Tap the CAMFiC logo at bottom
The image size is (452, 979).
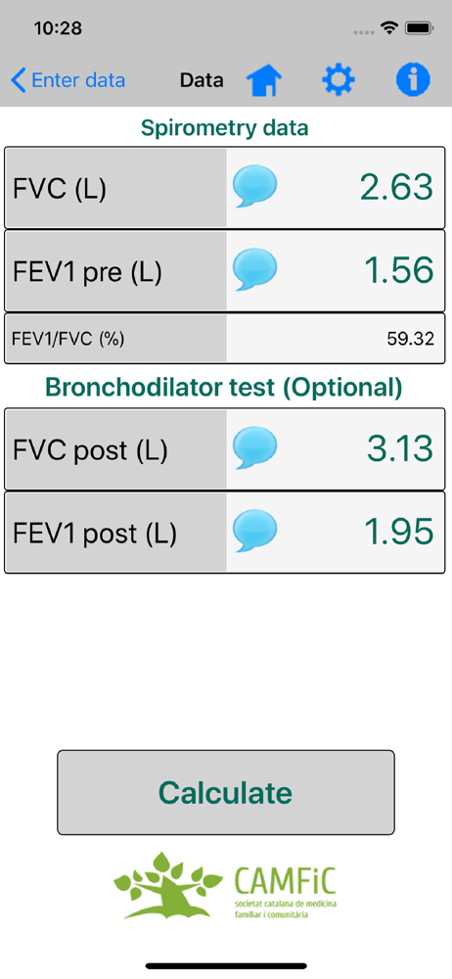pos(225,886)
